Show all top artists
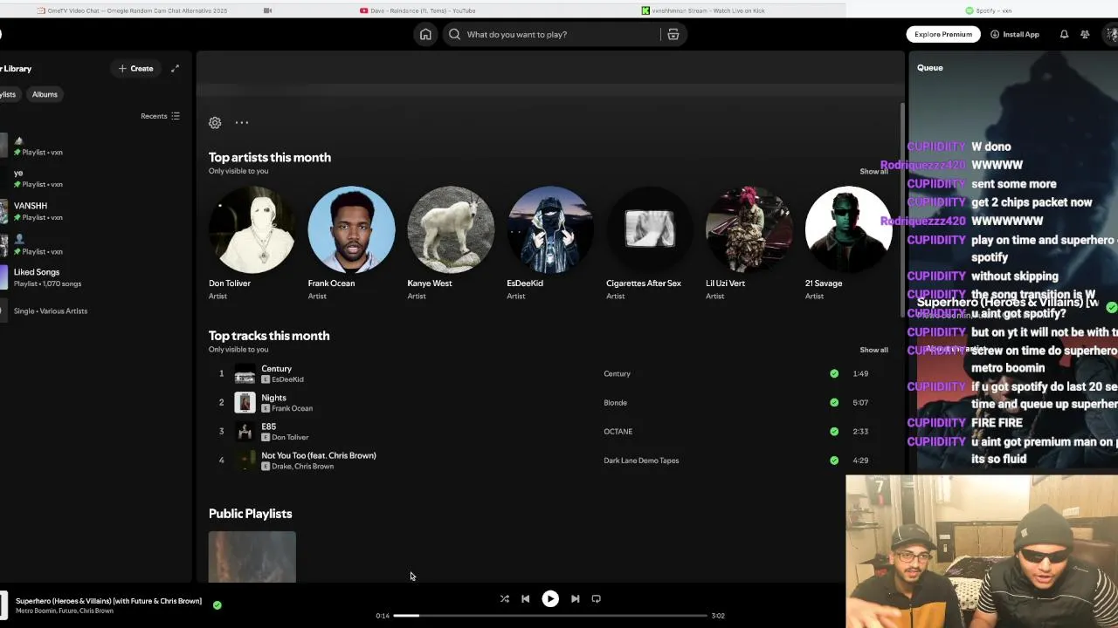This screenshot has height=628, width=1118. tap(873, 172)
